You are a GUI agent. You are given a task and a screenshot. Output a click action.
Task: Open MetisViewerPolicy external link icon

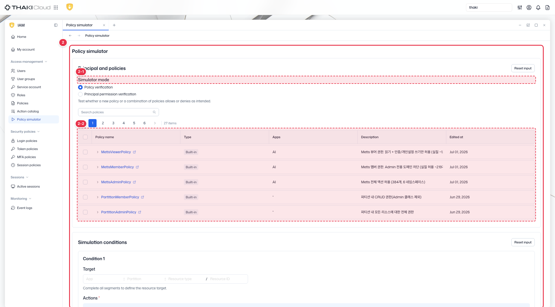[x=134, y=152]
